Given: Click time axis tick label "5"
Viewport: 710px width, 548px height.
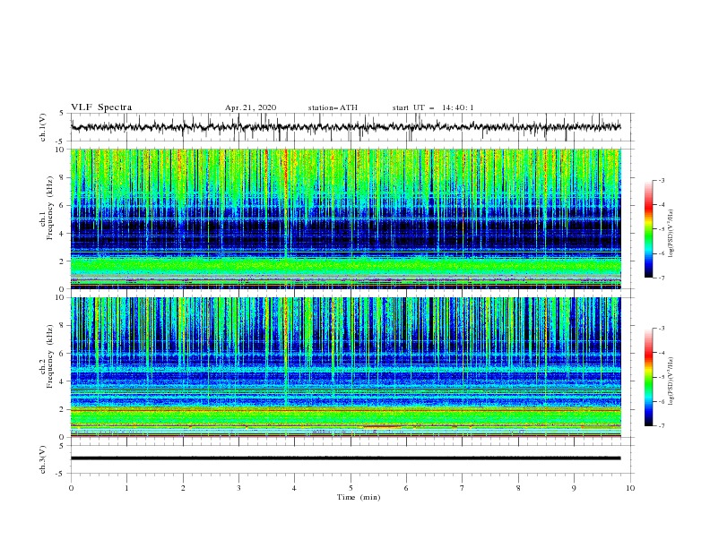Looking at the screenshot, I should (351, 488).
